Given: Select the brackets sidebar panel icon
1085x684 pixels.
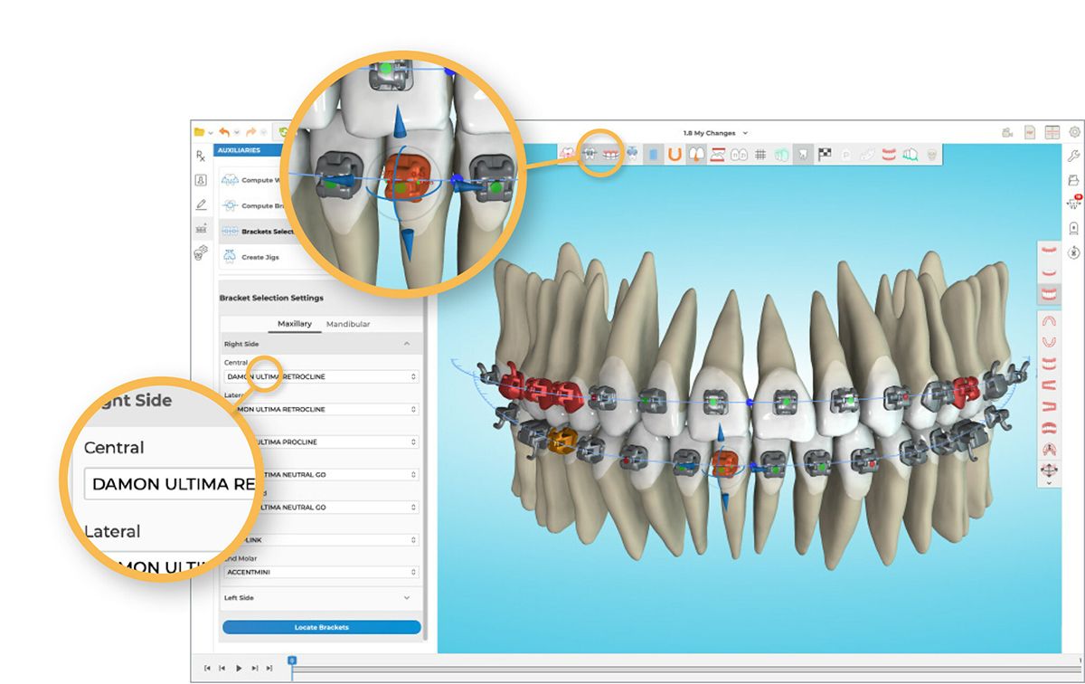Looking at the screenshot, I should point(201,229).
